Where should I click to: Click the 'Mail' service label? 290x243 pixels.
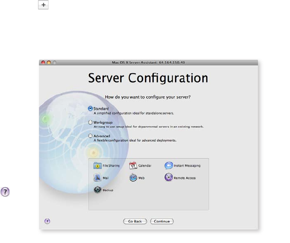point(105,178)
